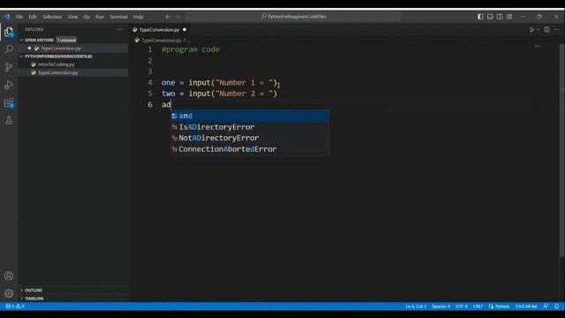The image size is (565, 318).
Task: Go back with navigation arrow
Action: [168, 17]
